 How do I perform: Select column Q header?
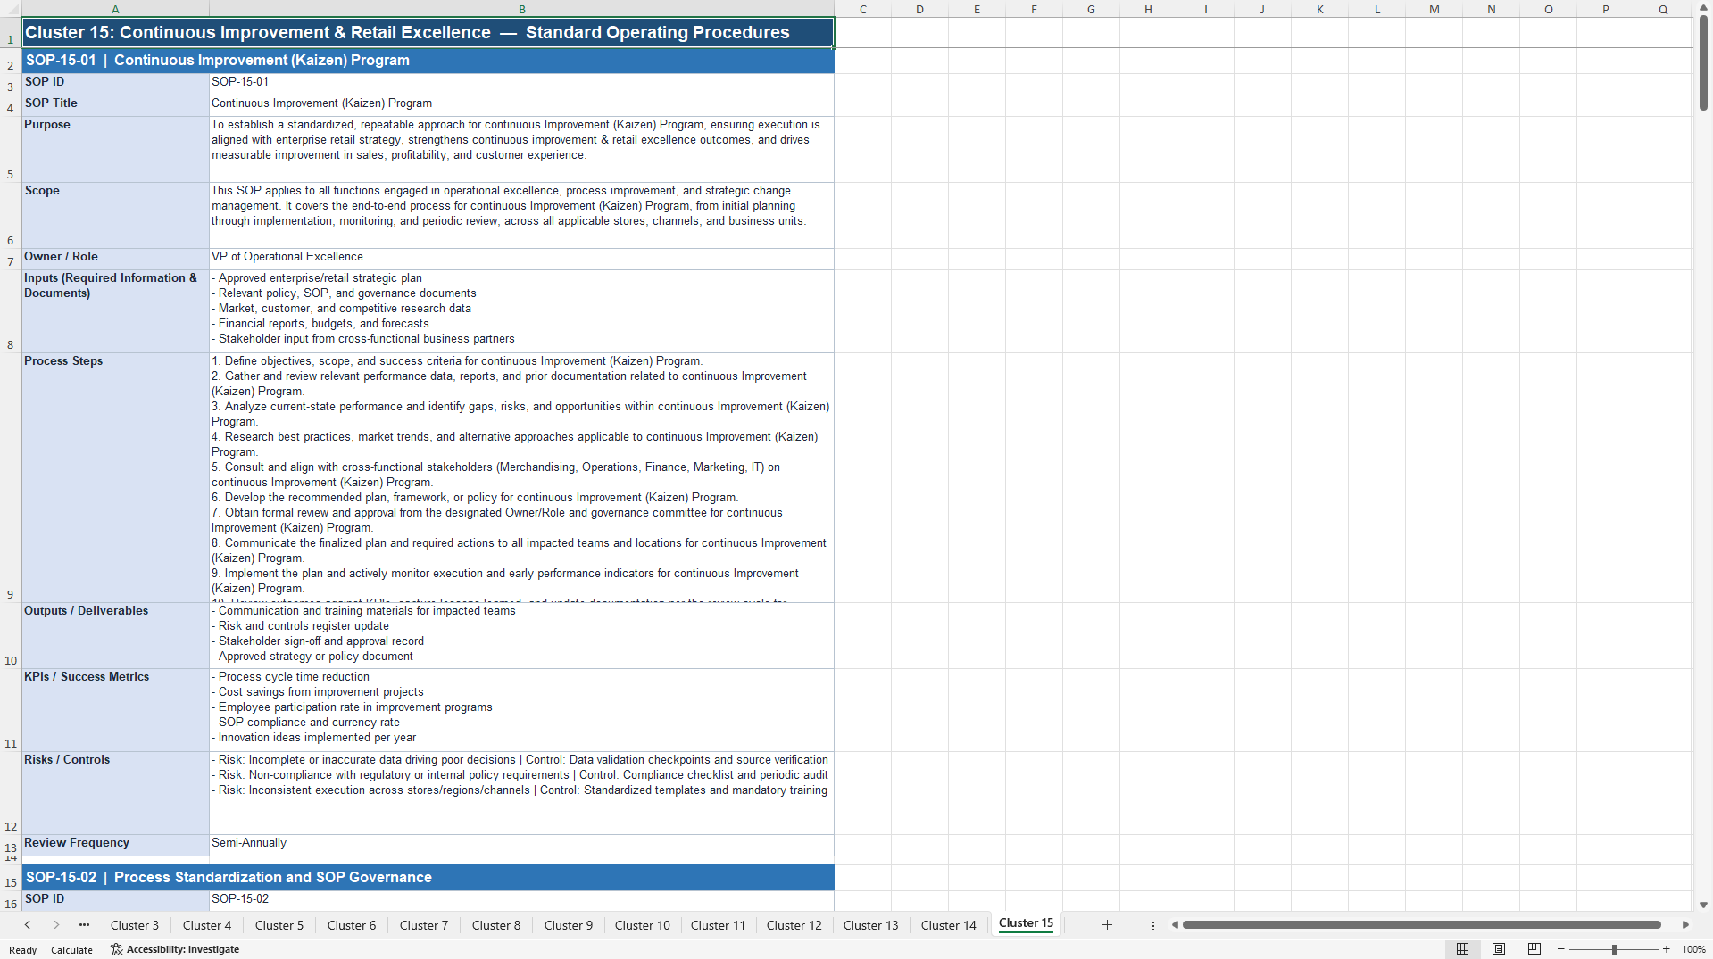[x=1662, y=9]
